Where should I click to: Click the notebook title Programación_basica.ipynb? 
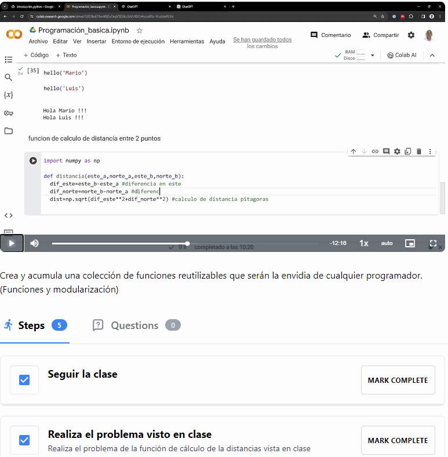pyautogui.click(x=83, y=30)
